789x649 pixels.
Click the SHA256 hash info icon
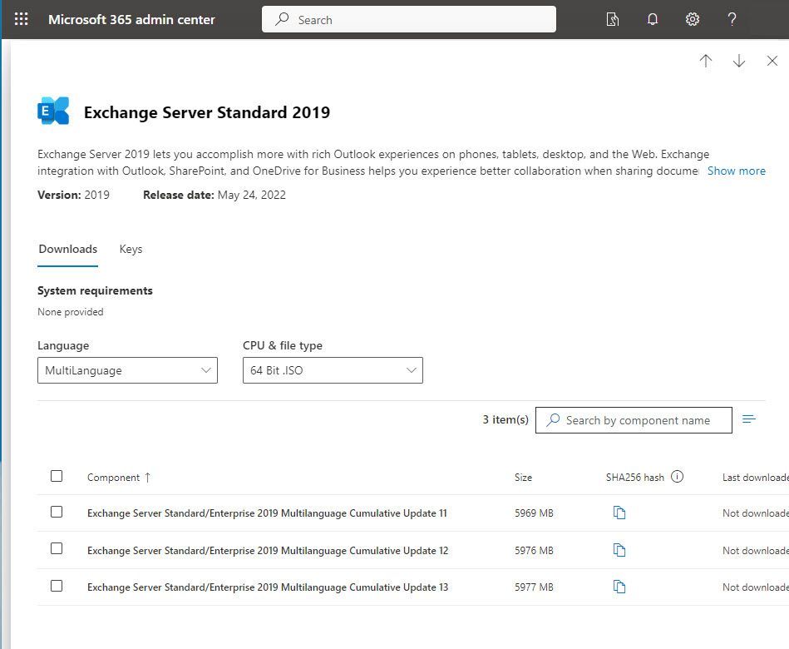pyautogui.click(x=677, y=477)
